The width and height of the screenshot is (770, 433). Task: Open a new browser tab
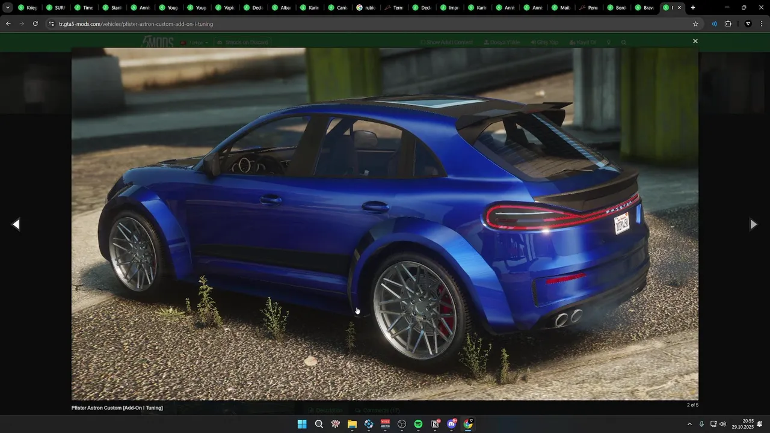click(693, 8)
